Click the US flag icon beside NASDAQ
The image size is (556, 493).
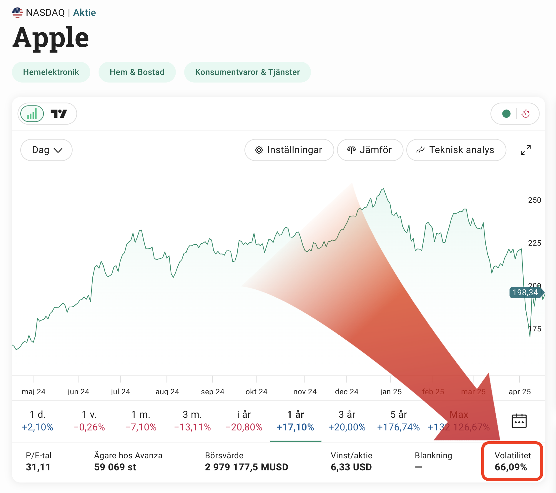(x=17, y=13)
